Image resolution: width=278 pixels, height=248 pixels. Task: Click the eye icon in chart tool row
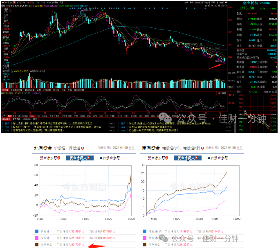tap(206, 6)
